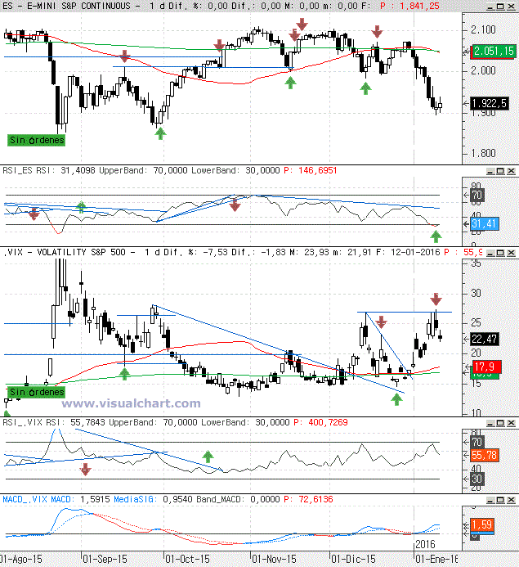Close the RSI_ES indicator panel
This screenshot has width=519, height=567.
tap(512, 171)
